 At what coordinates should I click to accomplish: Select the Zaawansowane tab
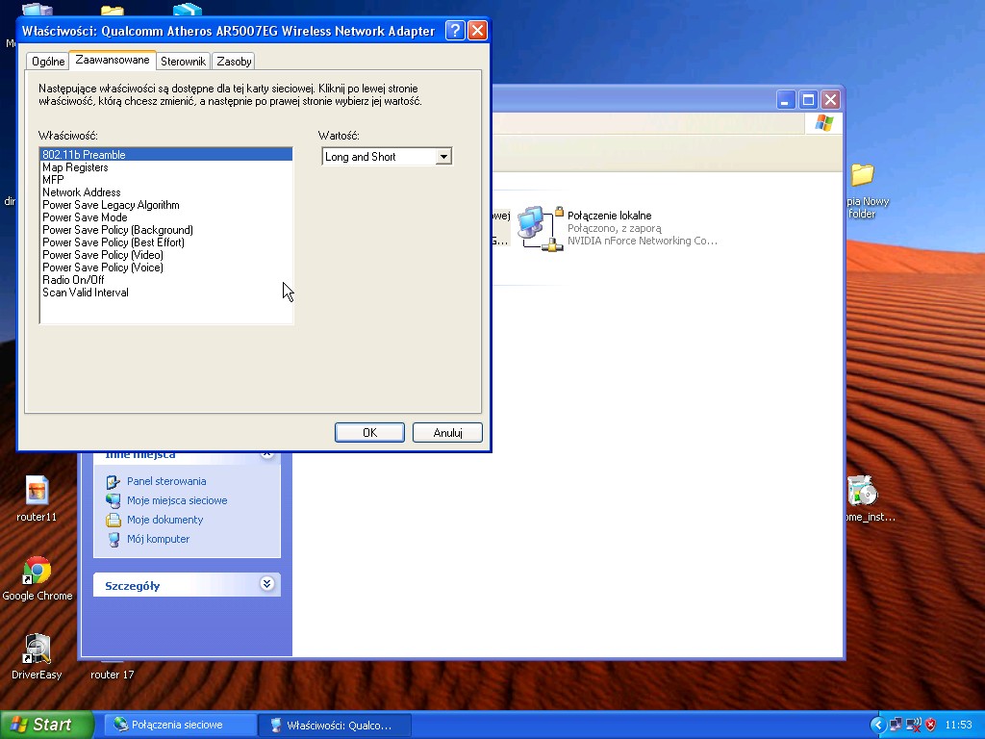(x=113, y=60)
